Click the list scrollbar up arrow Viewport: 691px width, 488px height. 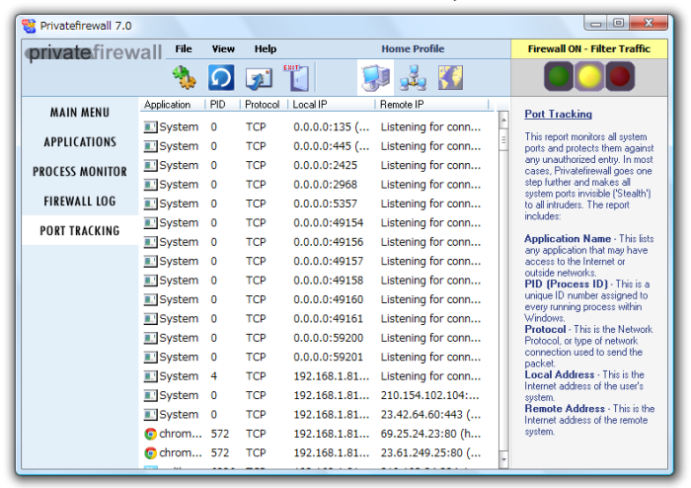coord(503,120)
